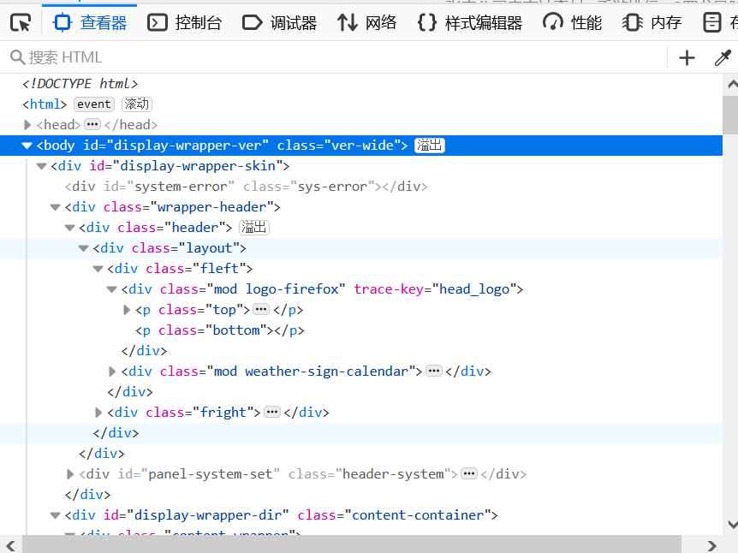Viewport: 738px width, 553px height.
Task: Open the 调试器 debugger tab
Action: [279, 22]
